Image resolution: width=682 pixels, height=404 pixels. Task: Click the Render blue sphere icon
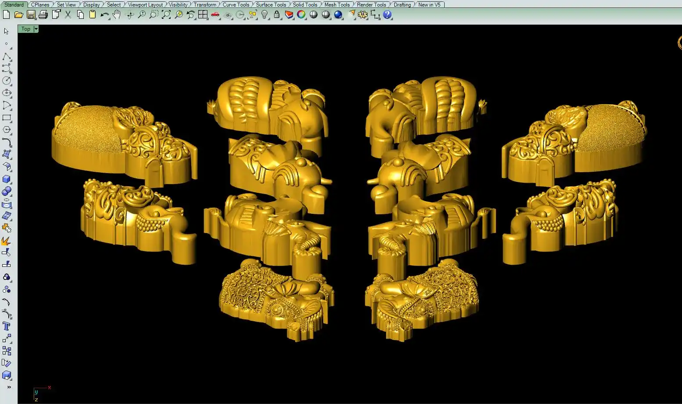coord(338,15)
